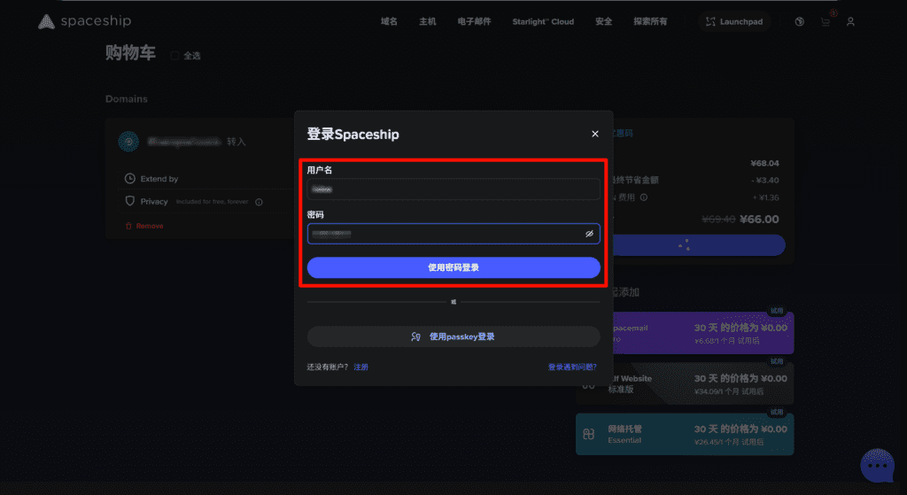This screenshot has width=907, height=495.
Task: Click the passkey icon on login button
Action: (x=416, y=336)
